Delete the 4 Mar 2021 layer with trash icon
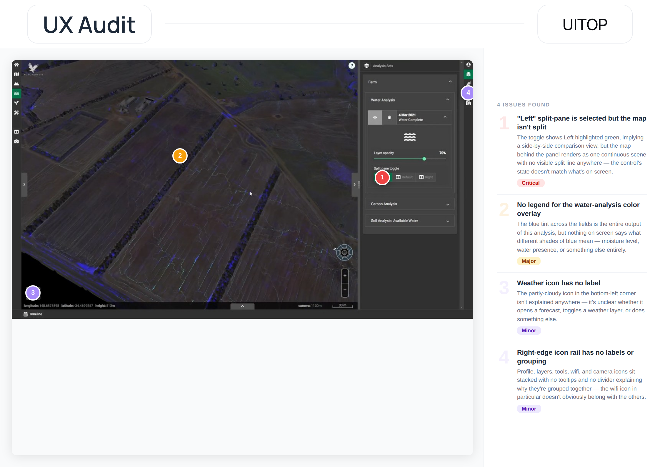660x467 pixels. (389, 117)
